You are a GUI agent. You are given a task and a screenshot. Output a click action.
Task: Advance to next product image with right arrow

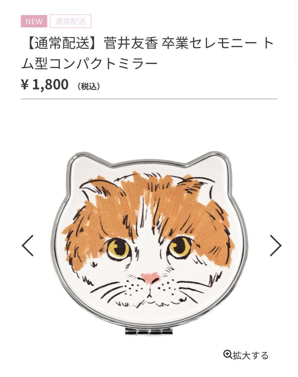275,245
